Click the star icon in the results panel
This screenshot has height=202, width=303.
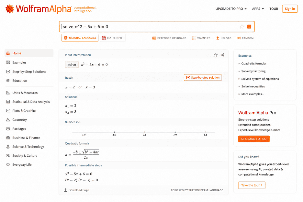216,55
